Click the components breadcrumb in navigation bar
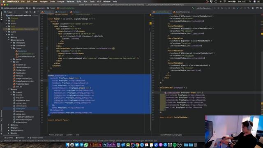 point(39,8)
